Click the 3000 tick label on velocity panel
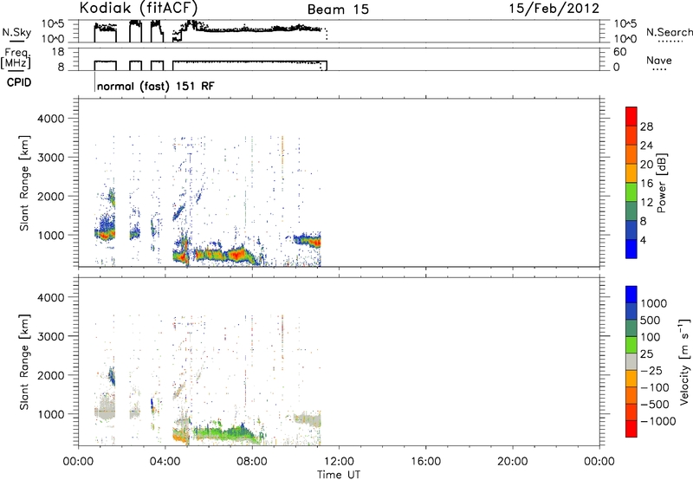The width and height of the screenshot is (693, 480). coord(50,336)
